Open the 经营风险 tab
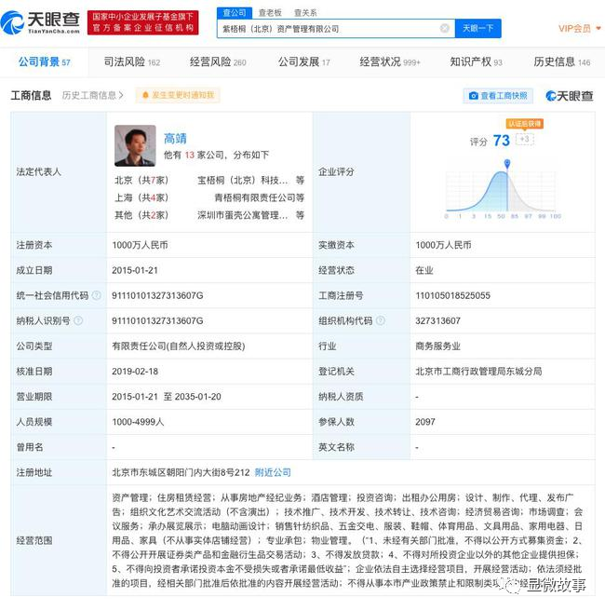 pos(218,62)
